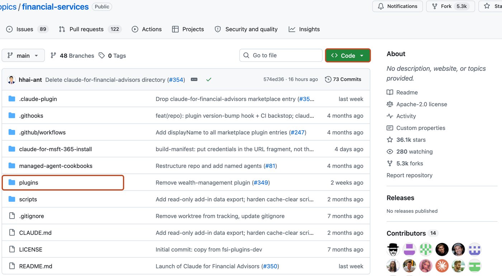Open the Activity link

(401, 116)
